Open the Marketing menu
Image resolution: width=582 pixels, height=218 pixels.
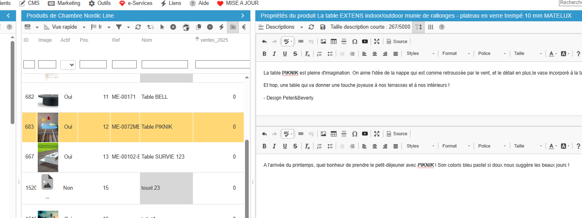pos(64,3)
